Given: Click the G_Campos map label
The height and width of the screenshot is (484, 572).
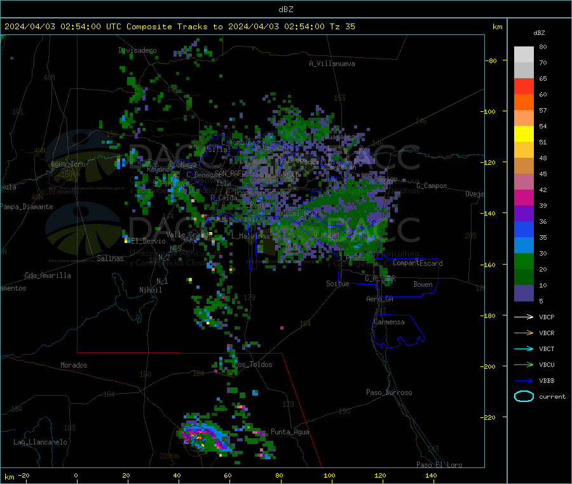Looking at the screenshot, I should (432, 186).
